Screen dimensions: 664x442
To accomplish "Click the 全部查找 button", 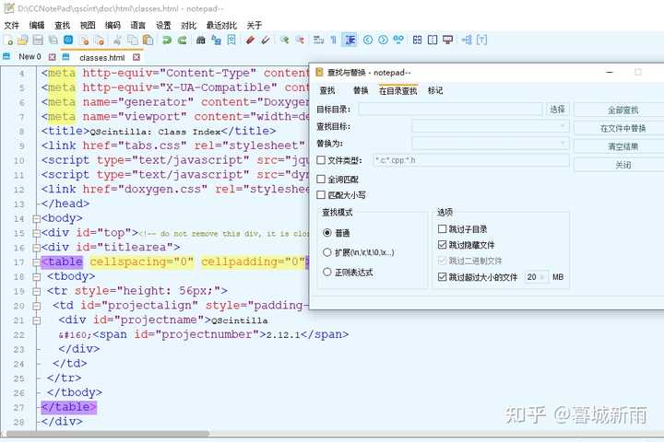I will tap(622, 110).
